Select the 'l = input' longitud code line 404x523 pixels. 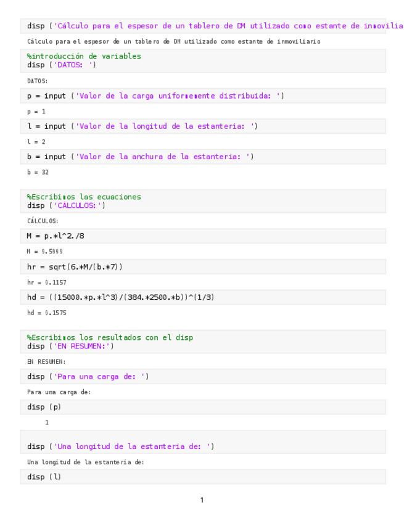coord(142,126)
